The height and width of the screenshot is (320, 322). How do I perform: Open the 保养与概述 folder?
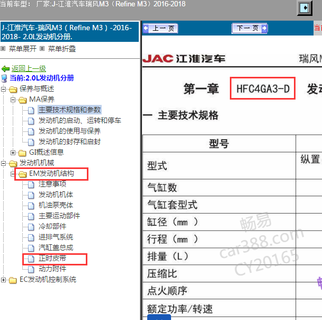[x=37, y=88]
